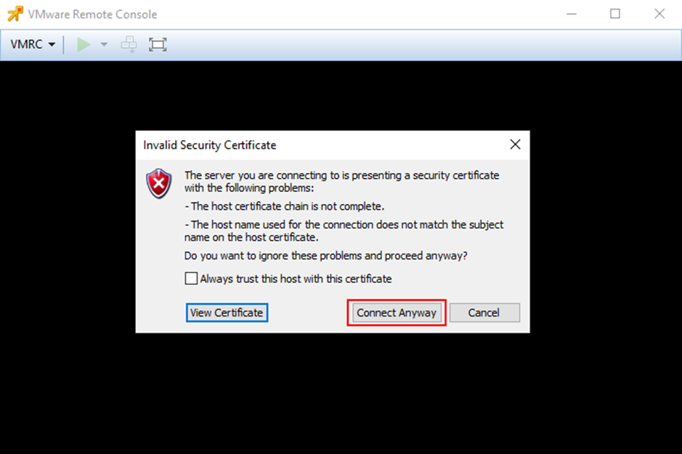The width and height of the screenshot is (682, 454).
Task: Enter full screen mode with toolbar icon
Action: [x=158, y=44]
